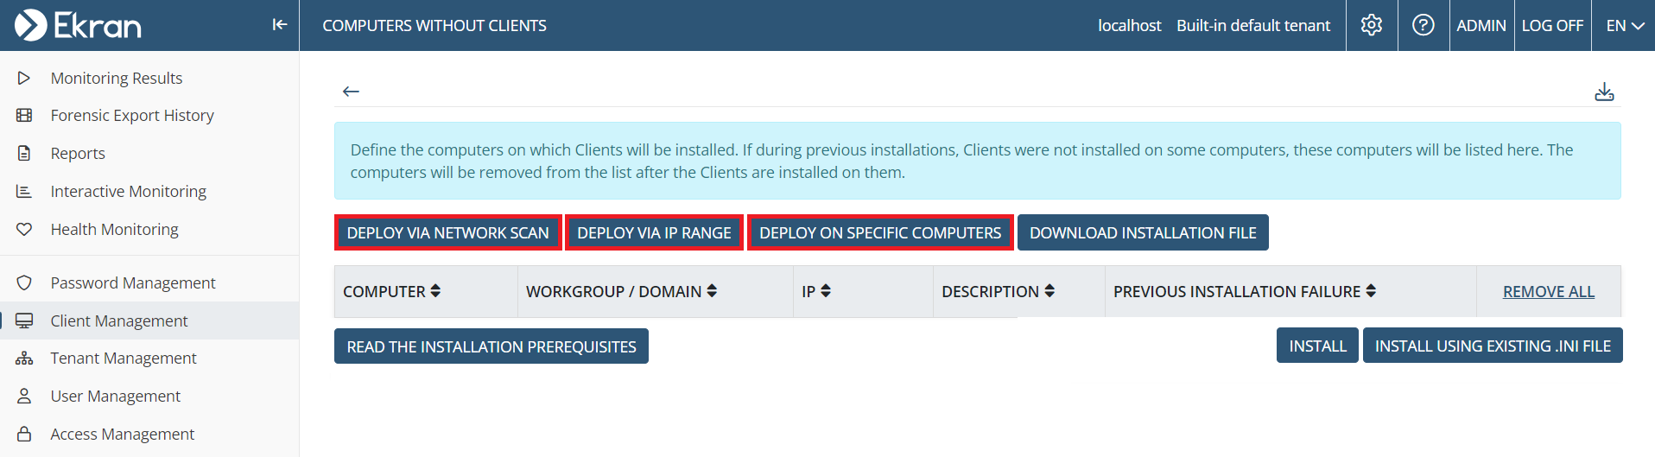Viewport: 1655px width, 457px height.
Task: Open Monitoring Results in sidebar
Action: point(116,78)
